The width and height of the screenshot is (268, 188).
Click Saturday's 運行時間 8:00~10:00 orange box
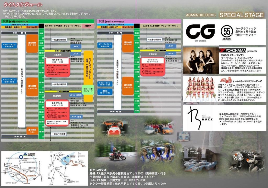(32, 44)
